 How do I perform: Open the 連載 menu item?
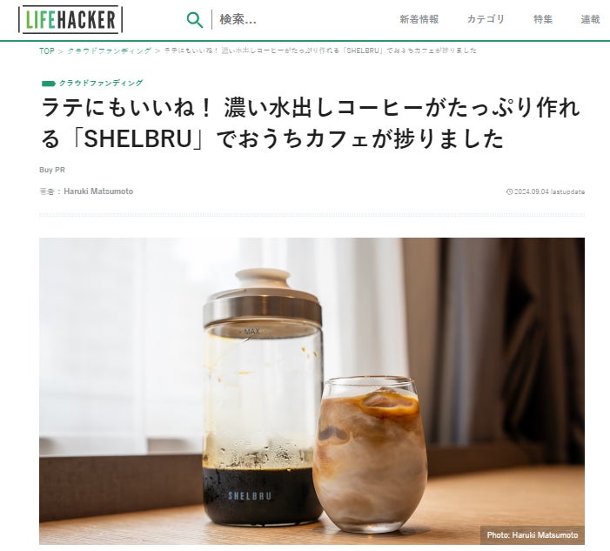[x=590, y=19]
